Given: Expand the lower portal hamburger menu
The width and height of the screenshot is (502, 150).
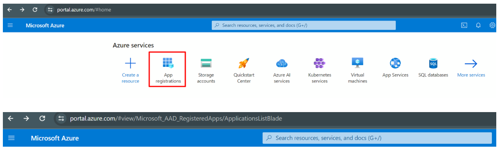Looking at the screenshot, I should [x=11, y=138].
